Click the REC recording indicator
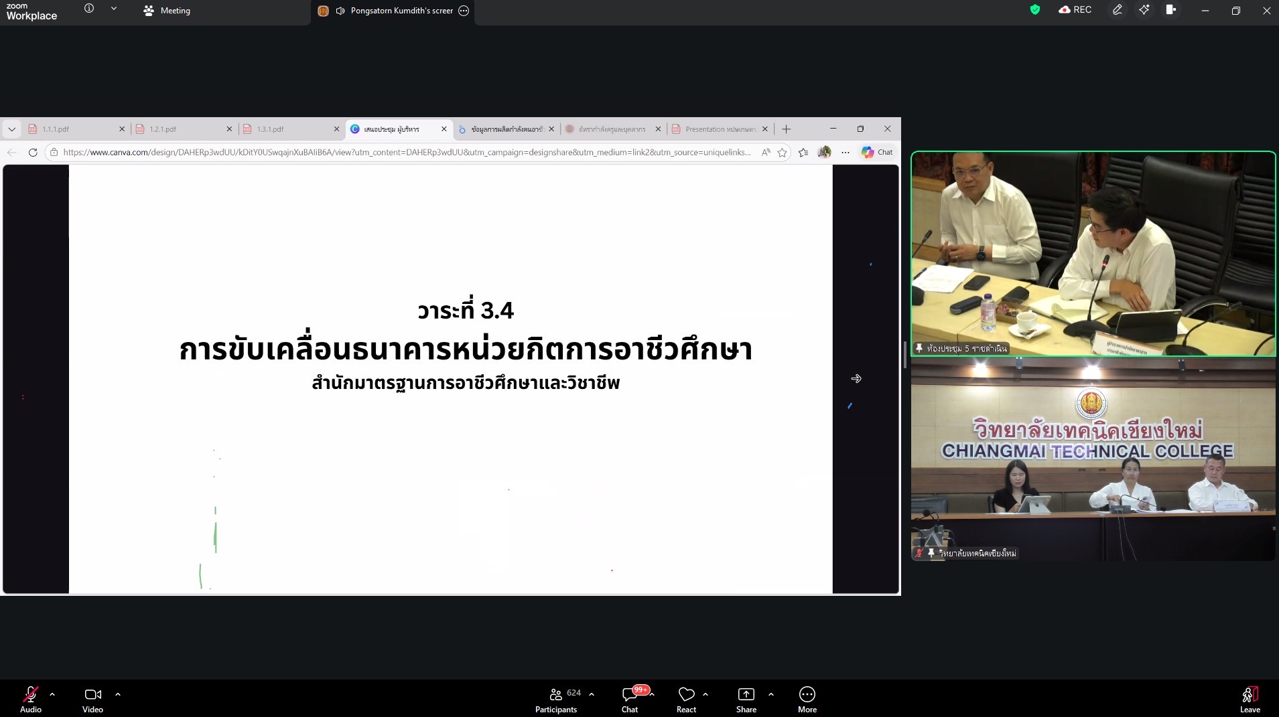Screen dimensions: 1279x717 pos(1075,10)
